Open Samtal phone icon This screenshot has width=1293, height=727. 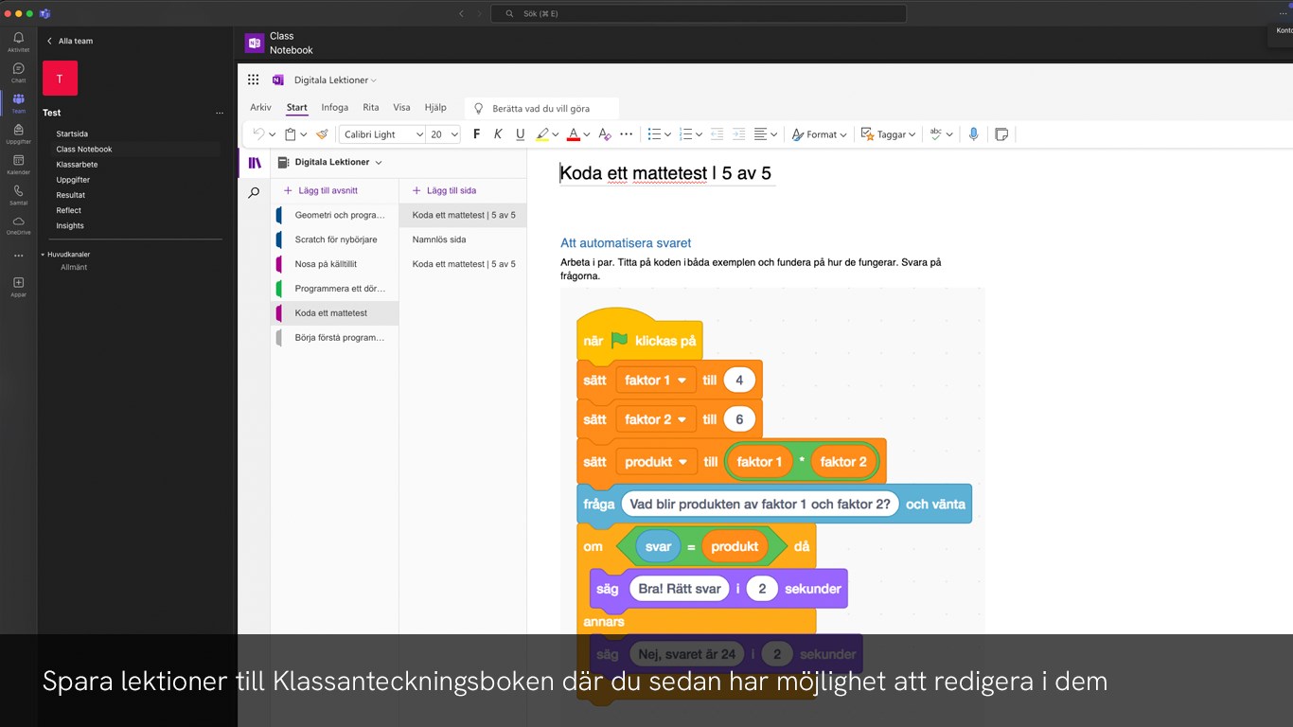[x=18, y=195]
